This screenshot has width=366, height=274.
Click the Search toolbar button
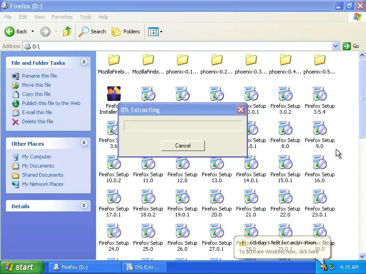pos(92,32)
